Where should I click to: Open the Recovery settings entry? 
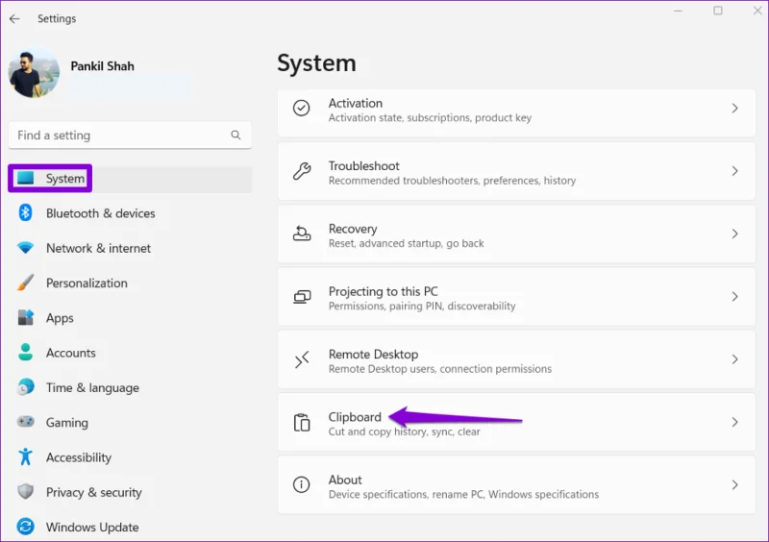click(516, 234)
